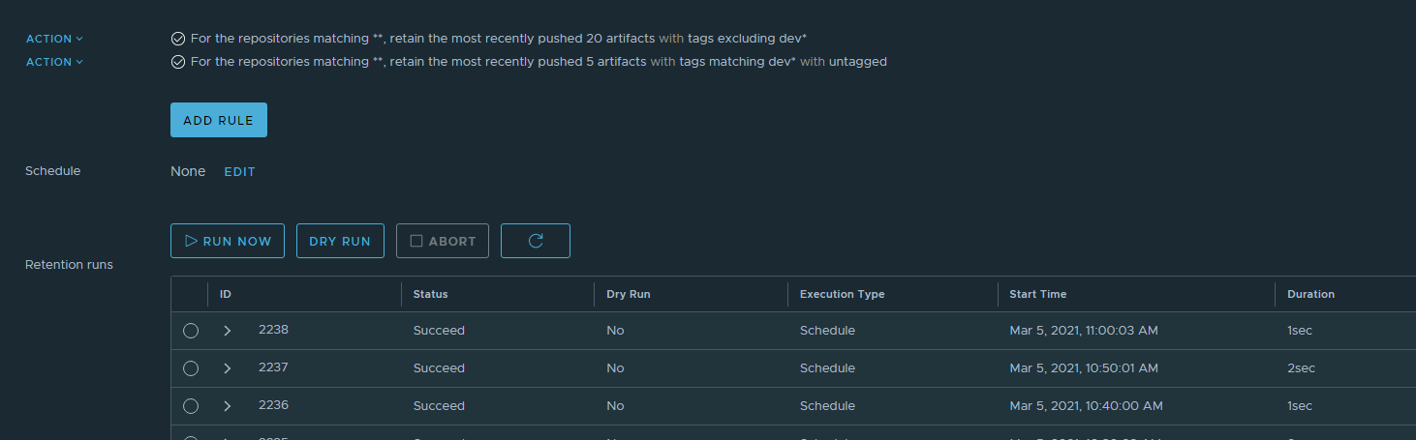Click the Start Time column header
This screenshot has height=440, width=1416.
(1037, 294)
